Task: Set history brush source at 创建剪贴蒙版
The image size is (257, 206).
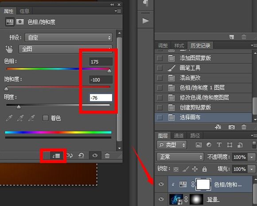Action: 160,108
